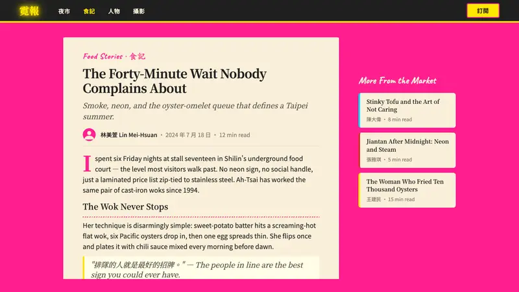Click the 15 min read label

(401, 199)
